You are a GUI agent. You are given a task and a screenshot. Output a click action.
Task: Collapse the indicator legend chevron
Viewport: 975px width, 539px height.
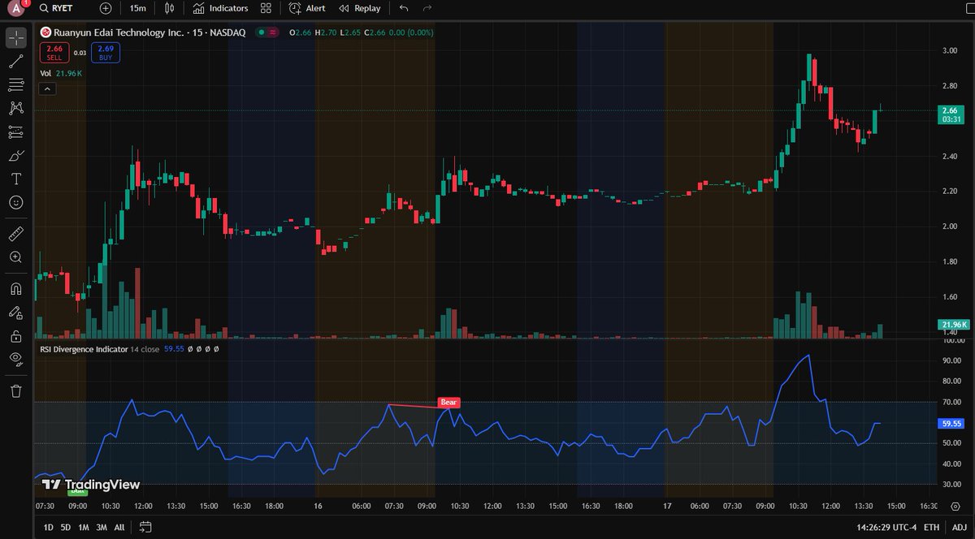click(46, 88)
